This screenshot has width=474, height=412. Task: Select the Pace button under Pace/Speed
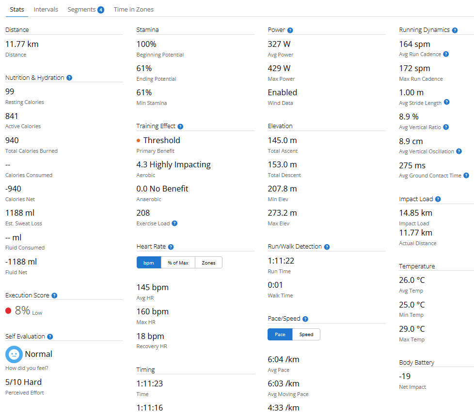[280, 335]
